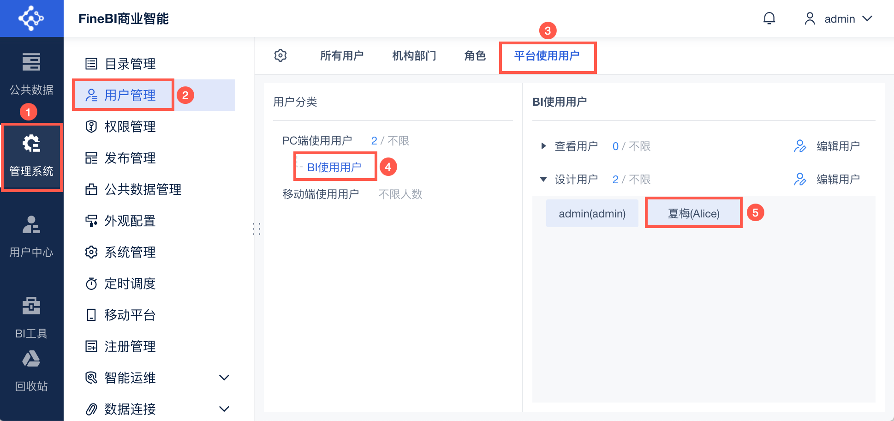Viewport: 894px width, 421px height.
Task: Select the 夏梅(Alice) user chip
Action: tap(693, 213)
